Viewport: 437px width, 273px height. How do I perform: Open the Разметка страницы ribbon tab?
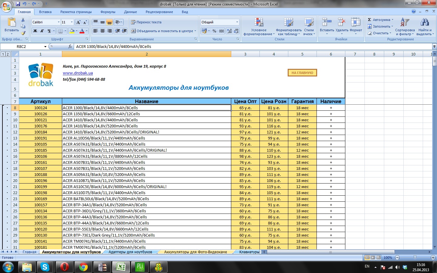tap(76, 12)
